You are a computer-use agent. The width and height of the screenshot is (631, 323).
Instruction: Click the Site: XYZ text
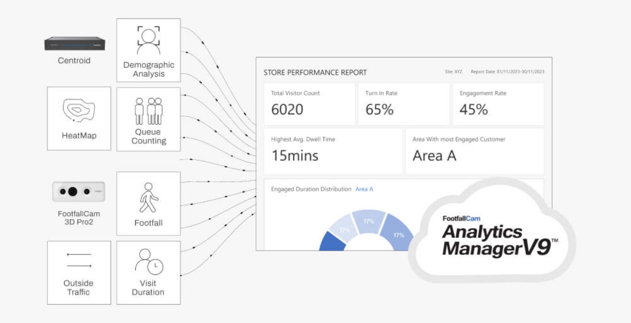(453, 72)
